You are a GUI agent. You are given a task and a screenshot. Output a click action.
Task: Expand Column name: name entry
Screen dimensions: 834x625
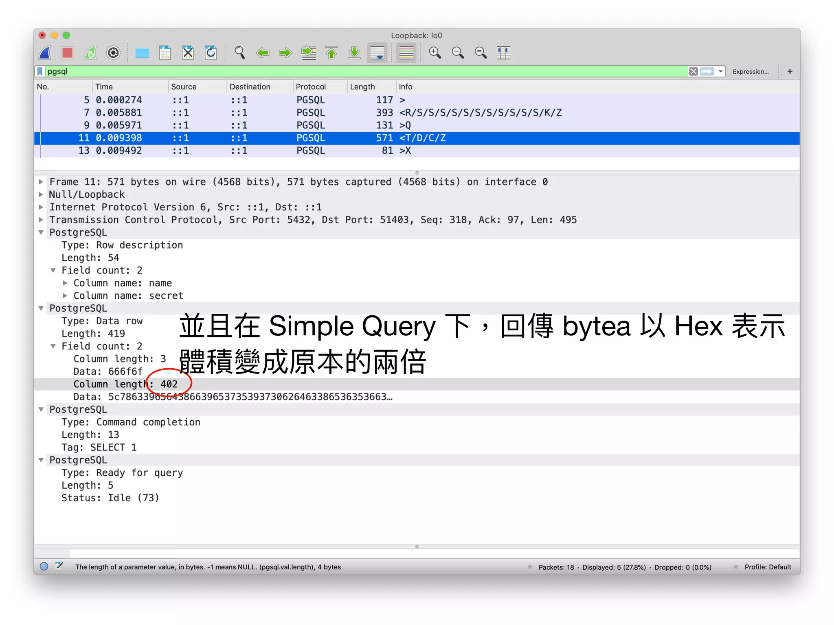[x=65, y=283]
